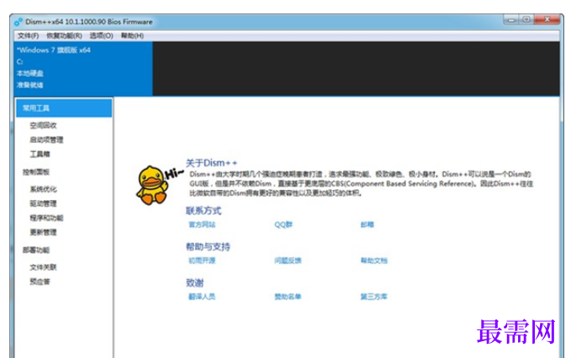Click the 邮箱 contact link

(367, 224)
